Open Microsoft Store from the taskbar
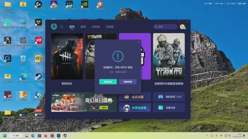Viewport: 248px width, 139px height. click(39, 136)
